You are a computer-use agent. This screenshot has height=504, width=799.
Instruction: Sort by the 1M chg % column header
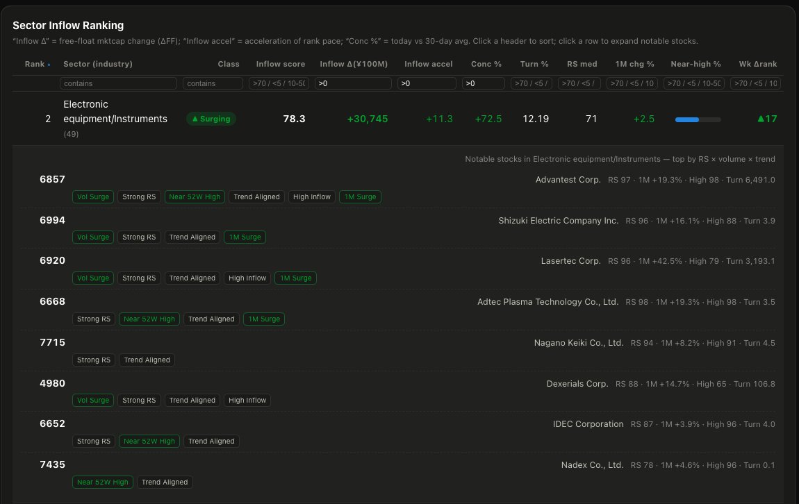(x=634, y=64)
